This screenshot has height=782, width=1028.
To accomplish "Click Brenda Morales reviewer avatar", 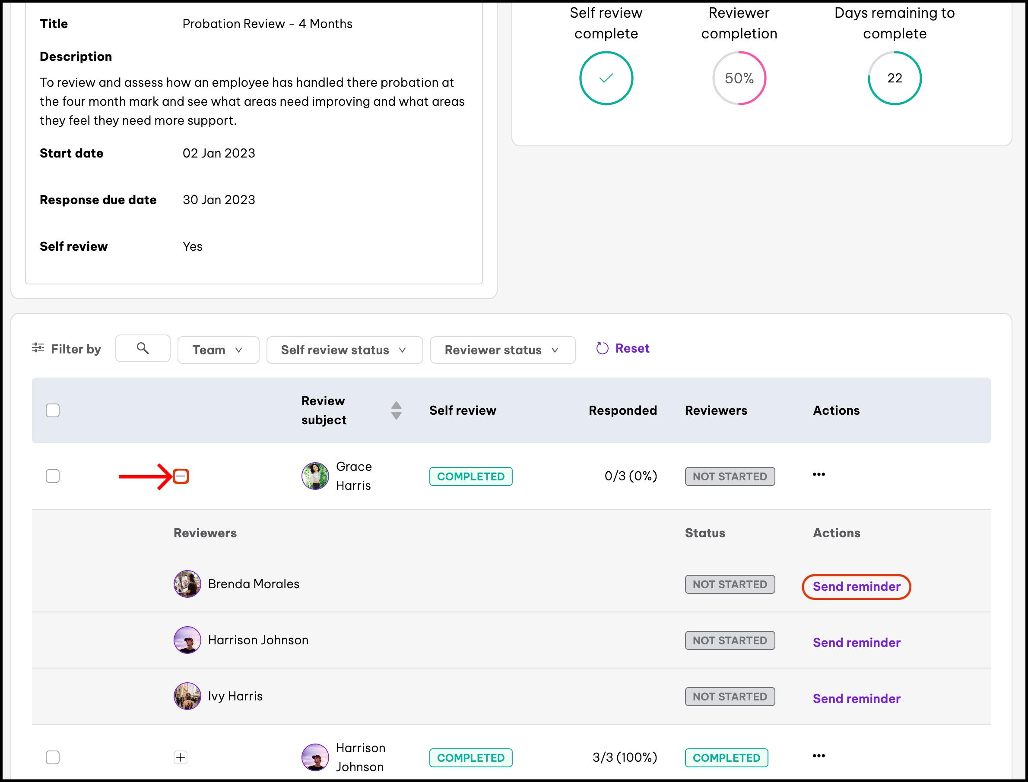I will click(187, 584).
